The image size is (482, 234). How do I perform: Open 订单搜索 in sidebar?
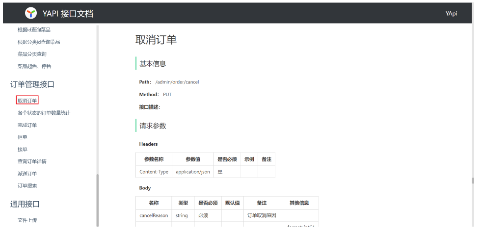coord(27,186)
